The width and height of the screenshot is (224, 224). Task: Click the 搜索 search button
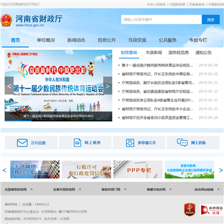[x=210, y=20]
